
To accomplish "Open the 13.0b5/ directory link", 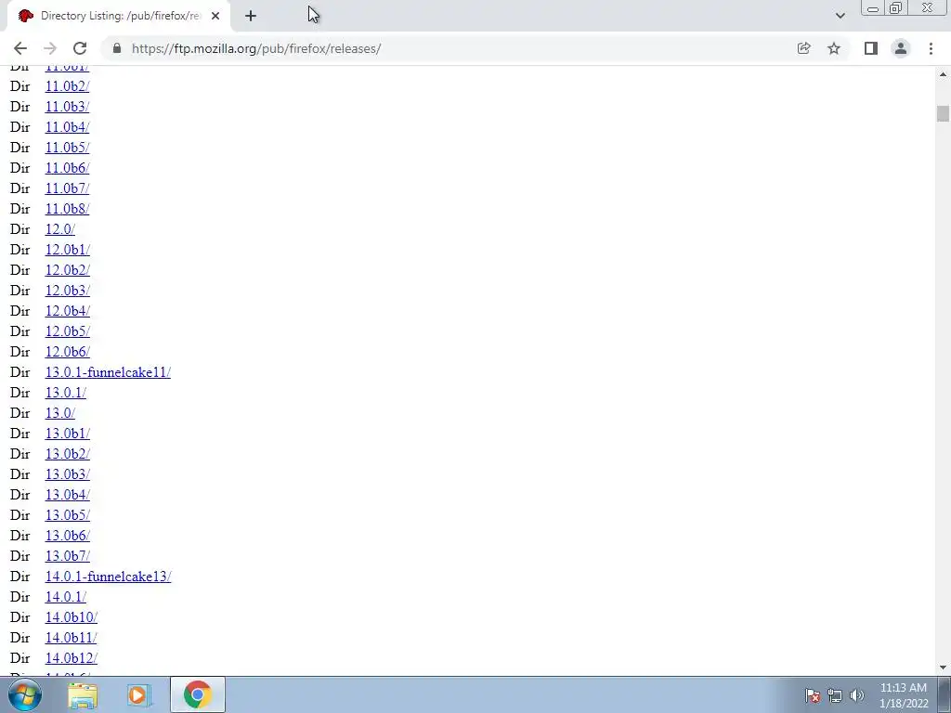I will pos(67,515).
